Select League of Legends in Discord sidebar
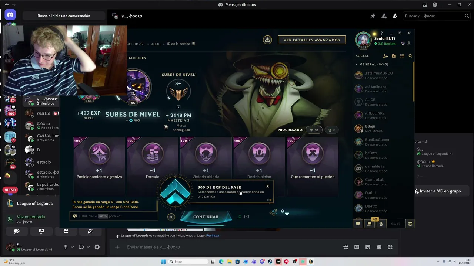This screenshot has height=266, width=474. point(35,204)
